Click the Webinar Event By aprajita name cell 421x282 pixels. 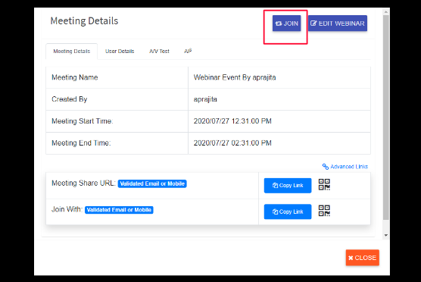(279, 77)
